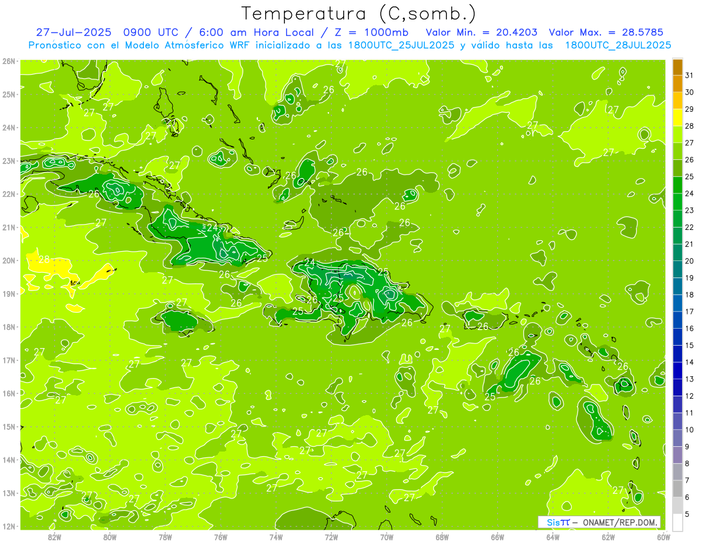The width and height of the screenshot is (705, 545).
Task: Pick the lime legend swatch between 27 and 28
Action: point(677,134)
